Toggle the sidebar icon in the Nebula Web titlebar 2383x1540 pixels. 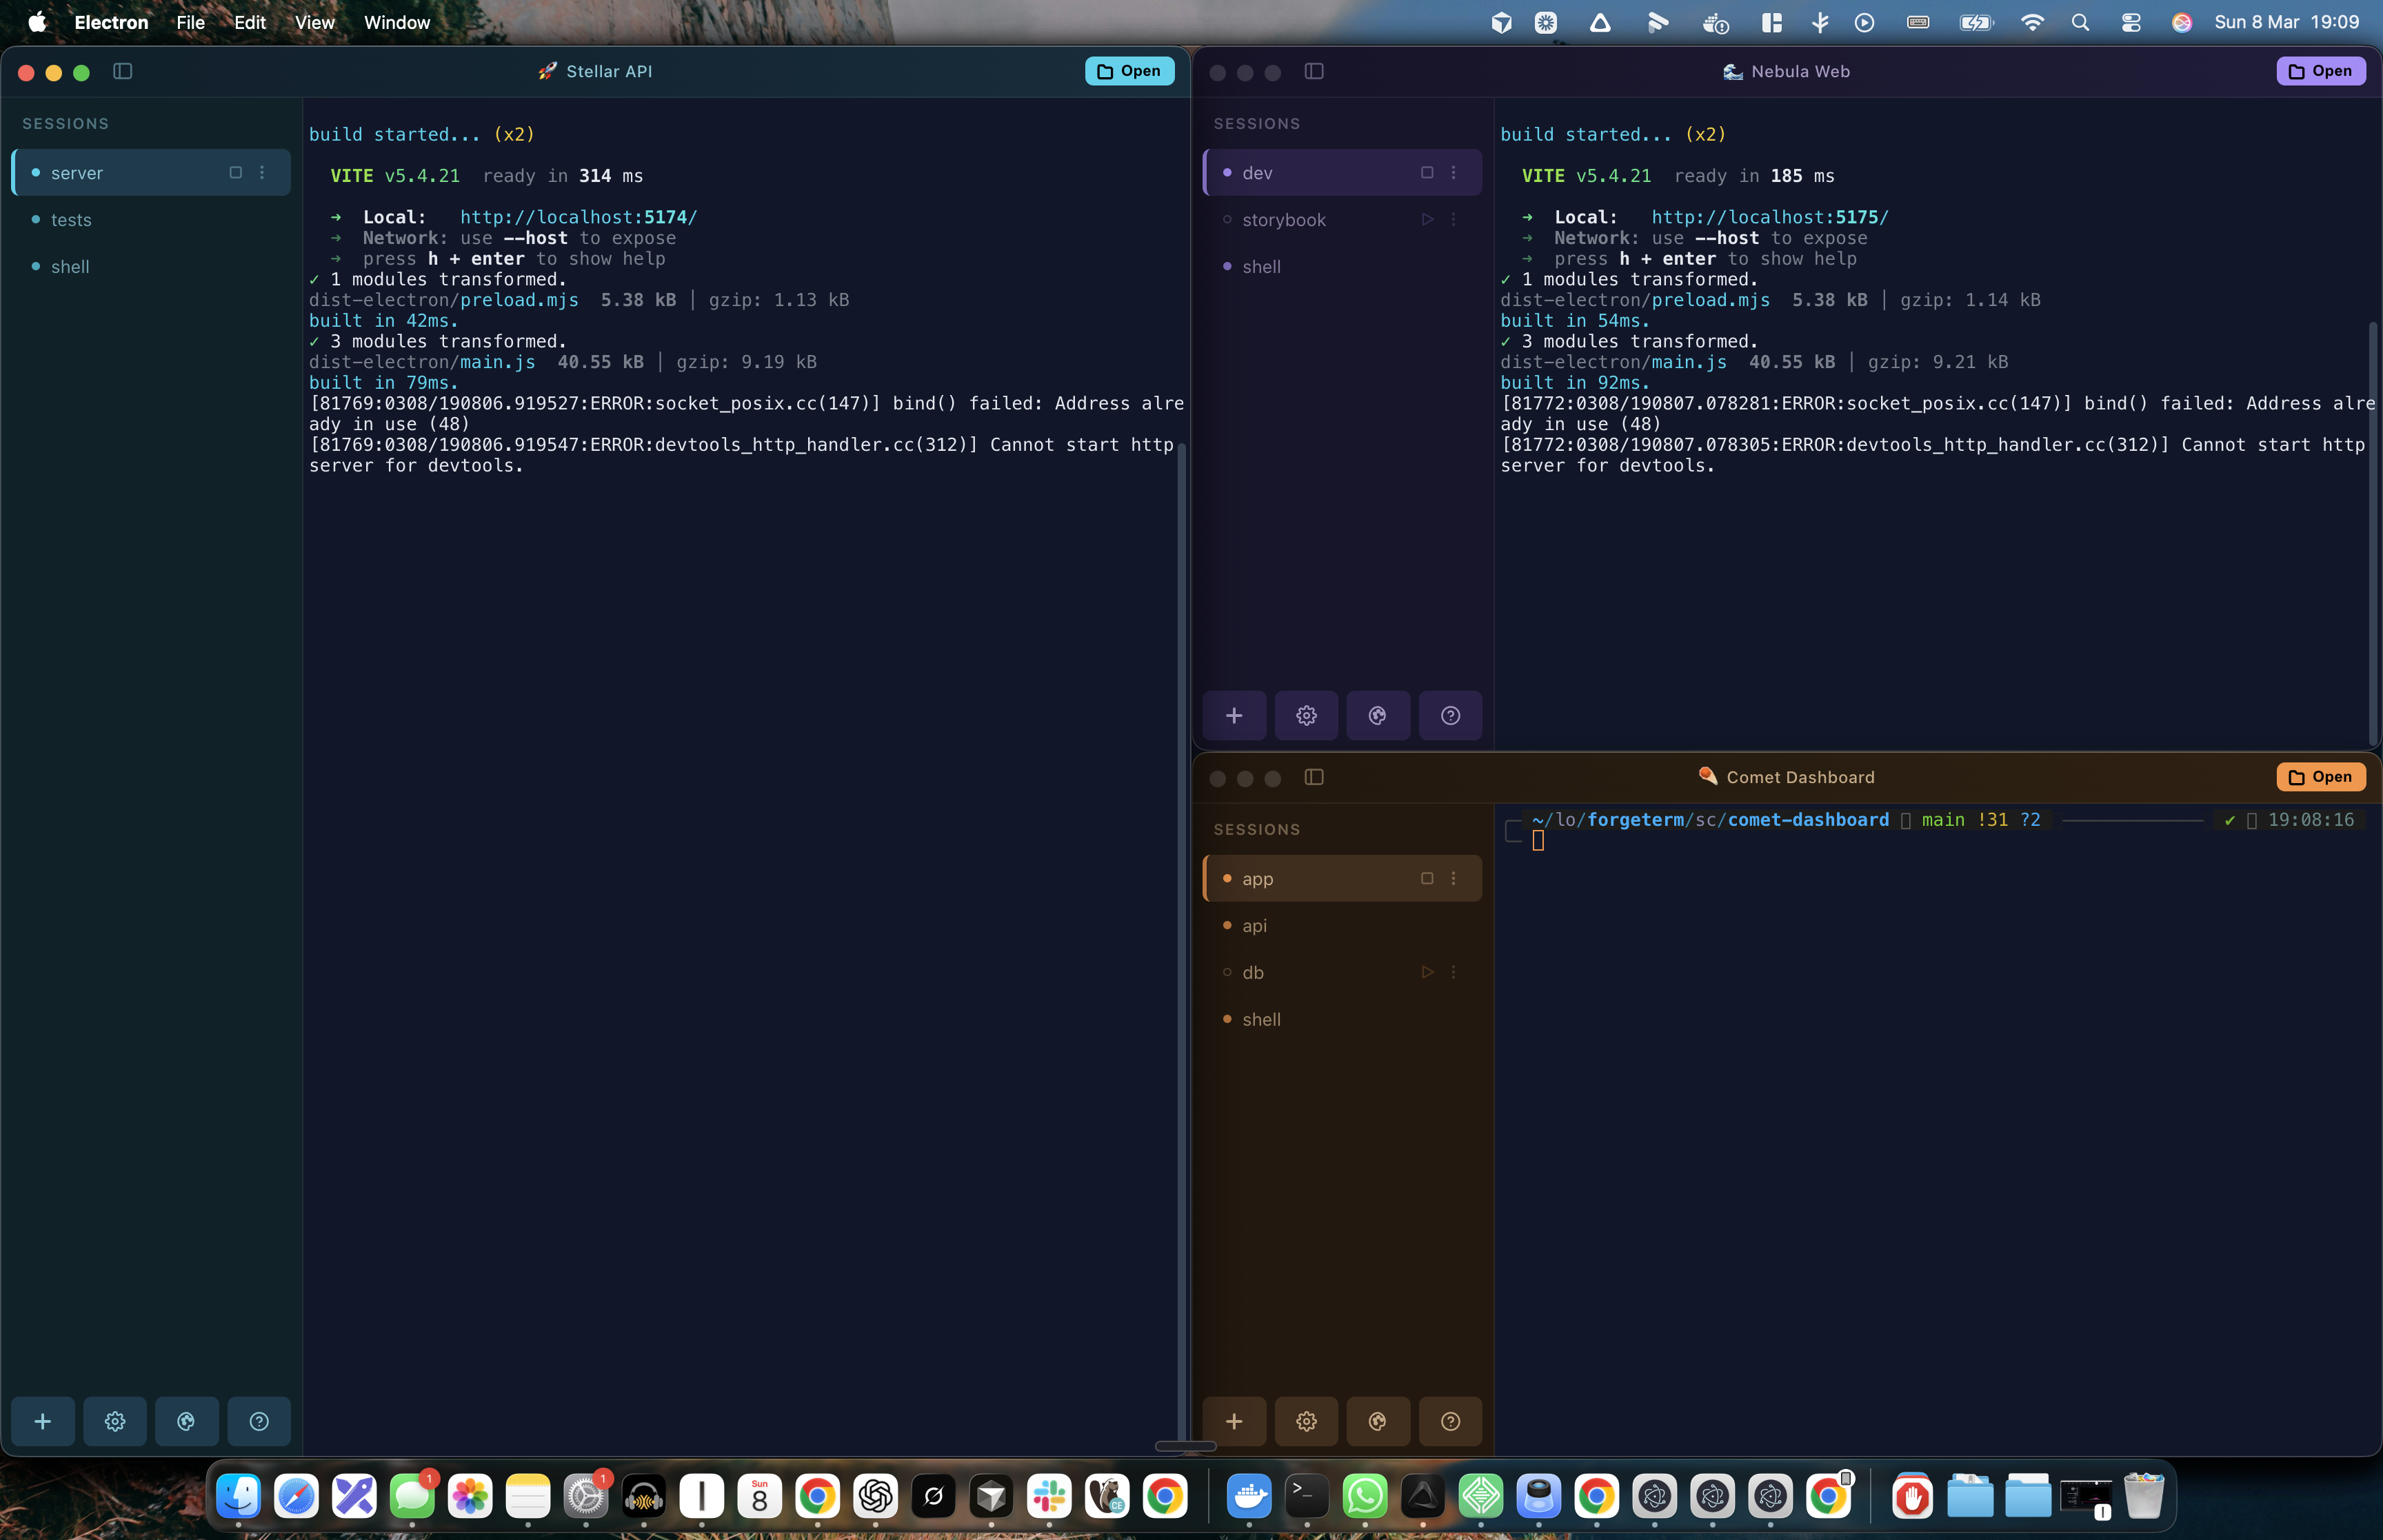1314,71
